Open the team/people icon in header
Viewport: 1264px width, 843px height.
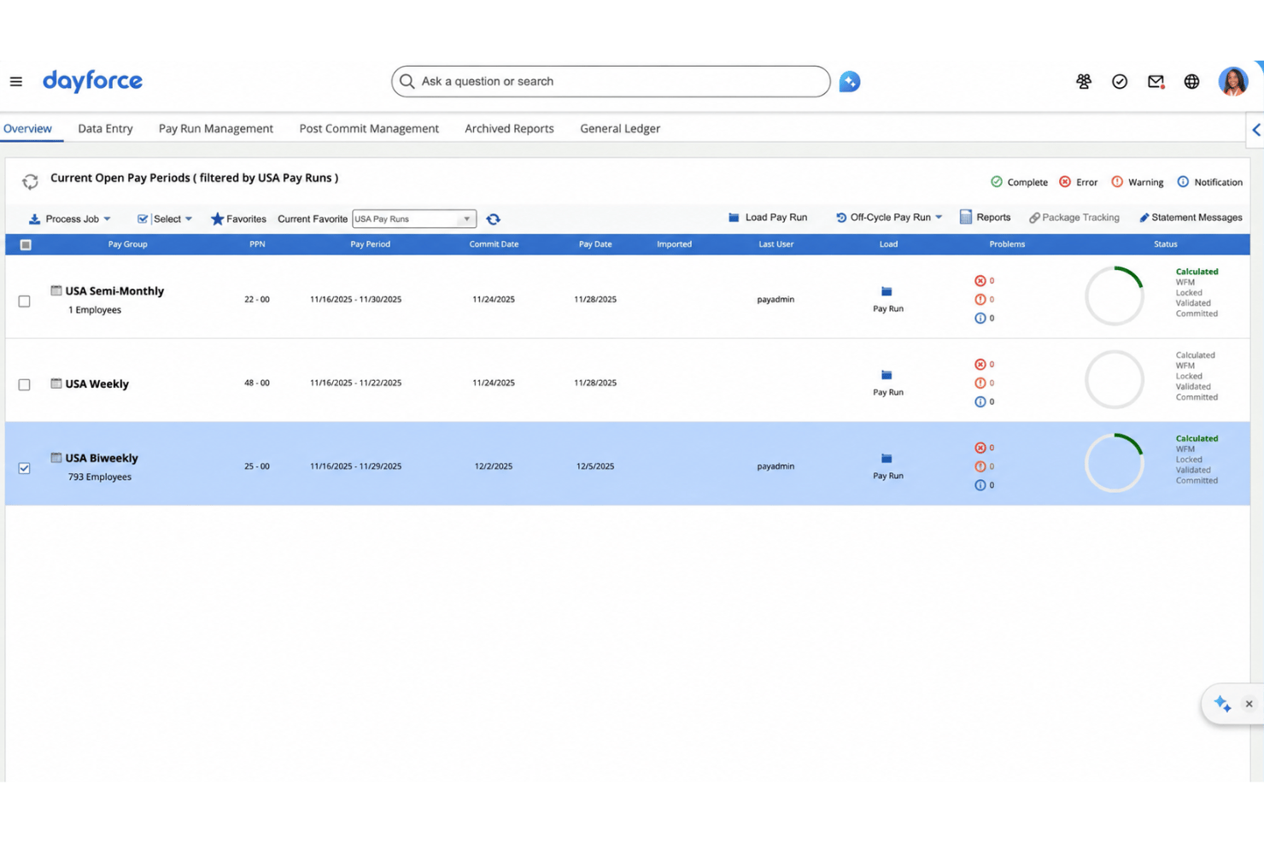[x=1083, y=81]
